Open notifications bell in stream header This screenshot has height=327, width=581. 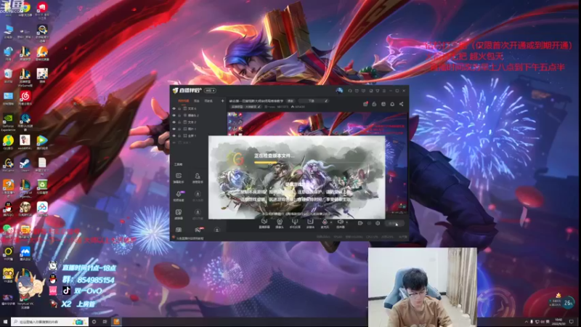click(392, 104)
